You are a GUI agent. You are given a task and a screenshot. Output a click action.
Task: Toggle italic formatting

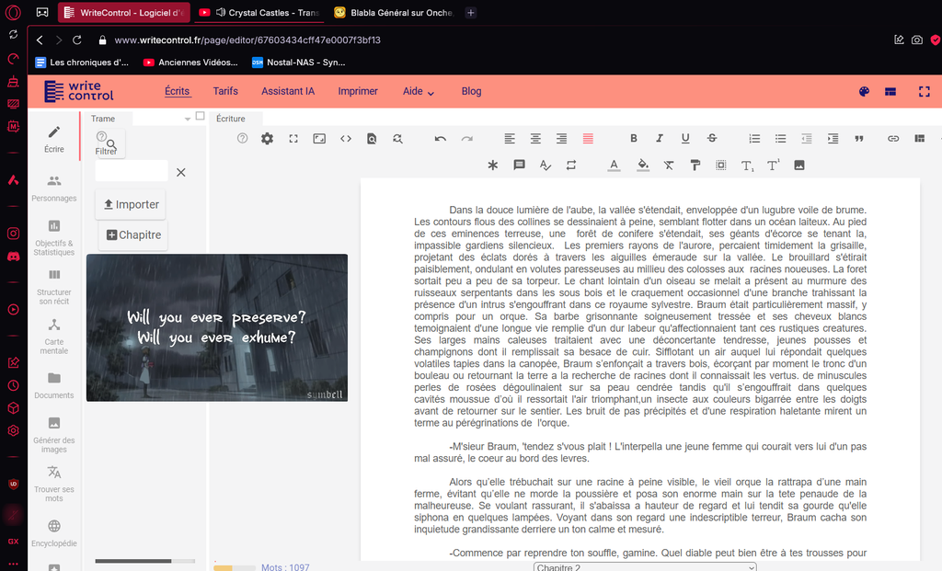tap(660, 139)
